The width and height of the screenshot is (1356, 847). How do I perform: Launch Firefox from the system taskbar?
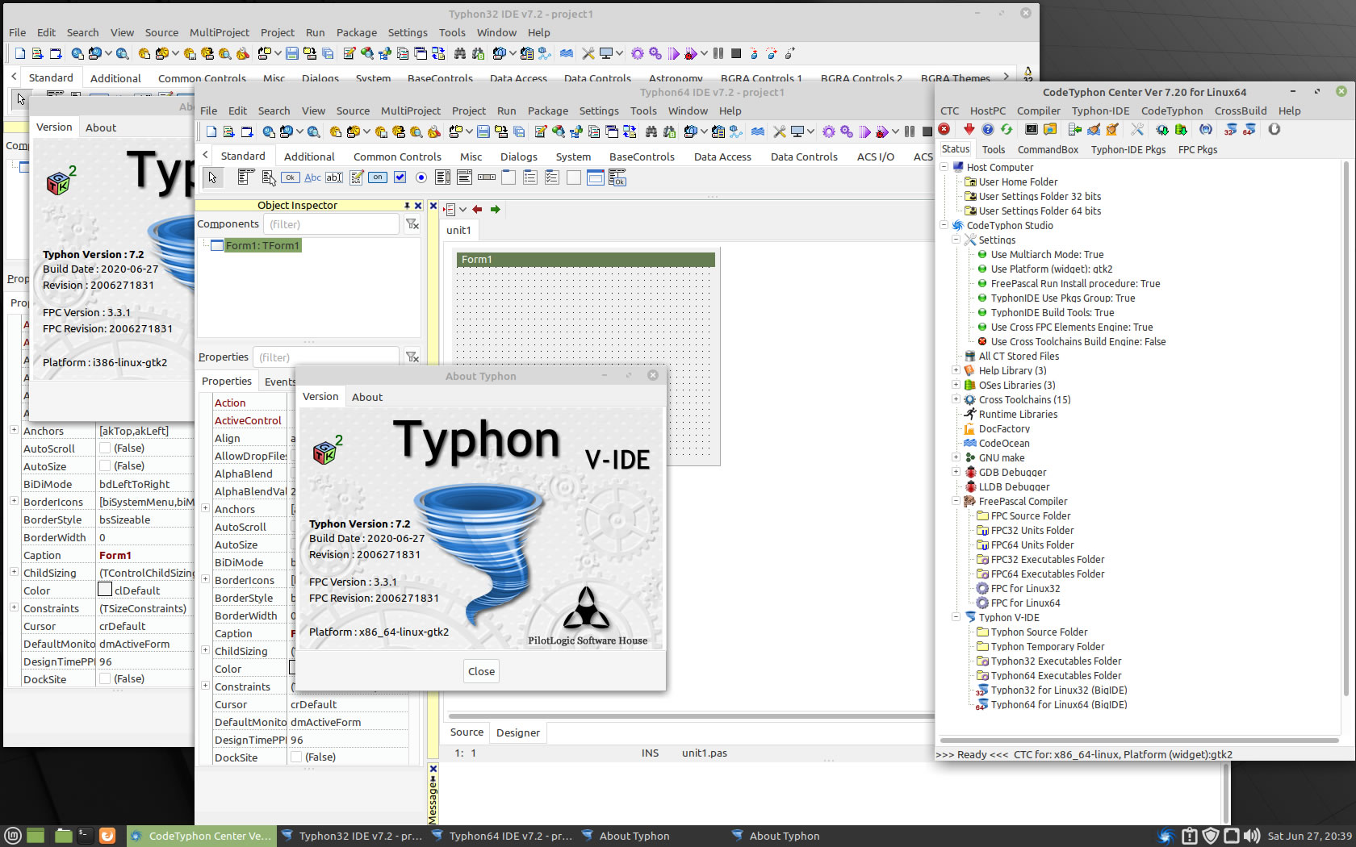tap(107, 836)
